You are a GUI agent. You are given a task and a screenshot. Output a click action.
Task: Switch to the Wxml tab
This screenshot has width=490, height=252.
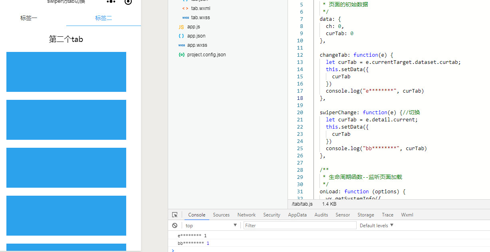click(407, 215)
